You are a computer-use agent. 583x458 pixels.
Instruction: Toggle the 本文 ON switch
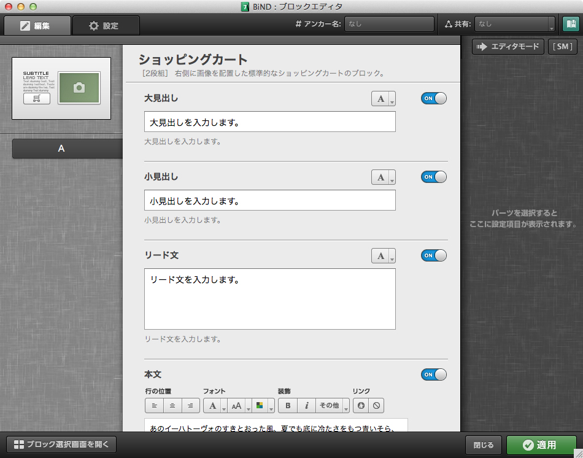pos(433,375)
